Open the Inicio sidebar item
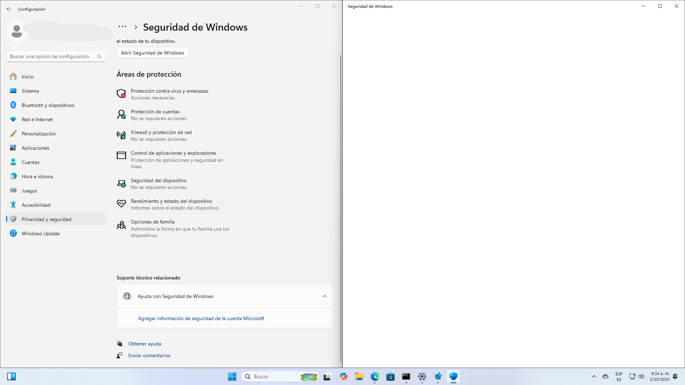 point(56,77)
